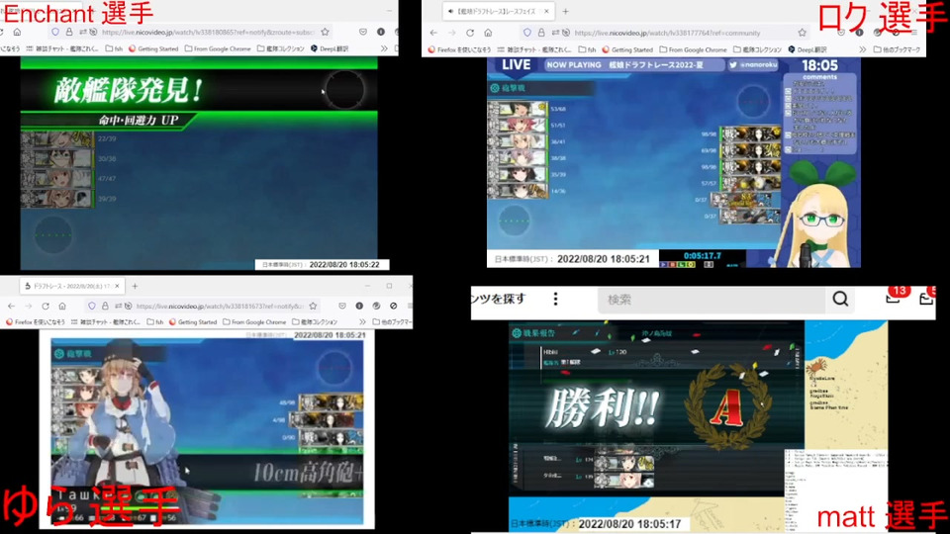Screen dimensions: 950x534
Task: Open 艦隊コレクション folder in Enchant window
Action: click(280, 48)
